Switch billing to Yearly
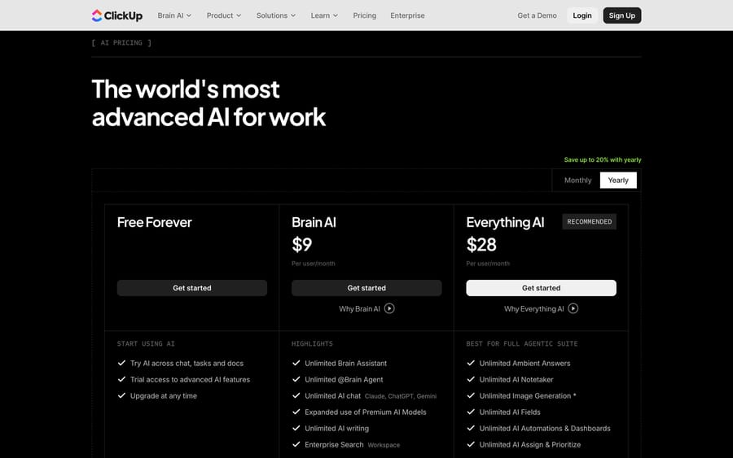The image size is (733, 458). (618, 181)
